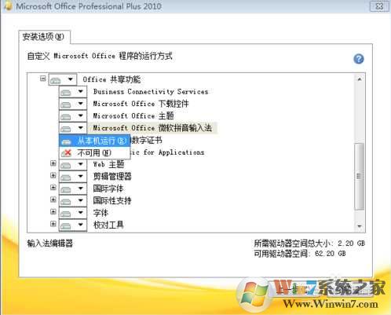This screenshot has width=391, height=315.
Task: Expand the 校对工具 tree node
Action: click(53, 224)
